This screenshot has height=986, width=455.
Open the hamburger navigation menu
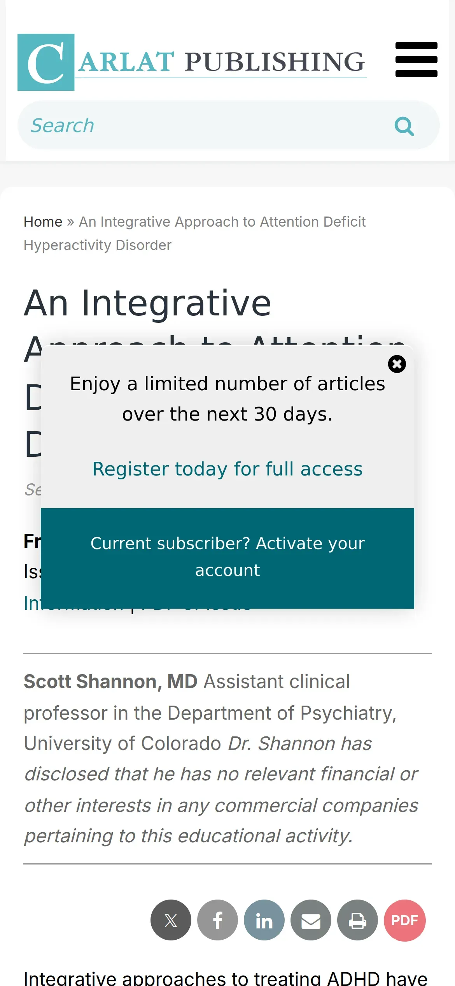click(x=416, y=60)
